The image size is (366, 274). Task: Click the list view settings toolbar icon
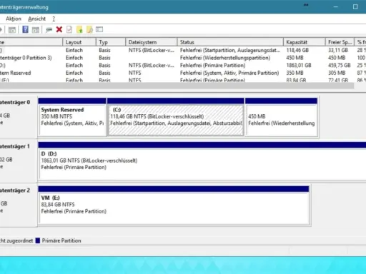coord(99,29)
